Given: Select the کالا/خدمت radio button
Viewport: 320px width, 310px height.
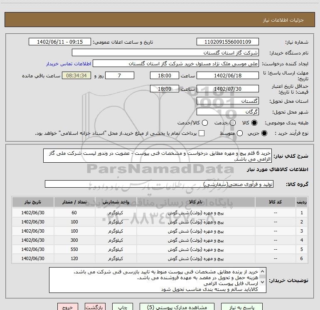Looking at the screenshot, I should coord(205,123).
